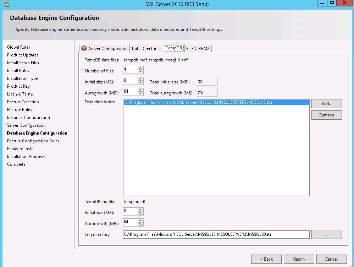Click the log file Initial size field
The height and width of the screenshot is (267, 354).
coord(131,211)
